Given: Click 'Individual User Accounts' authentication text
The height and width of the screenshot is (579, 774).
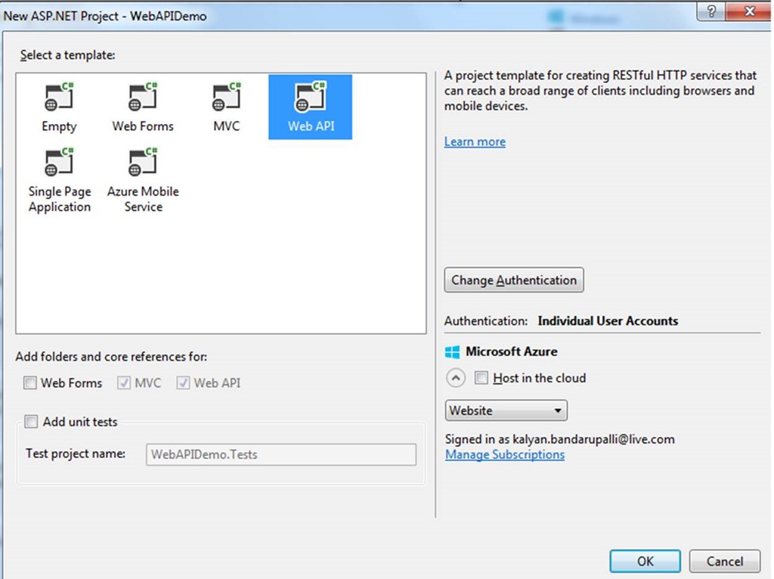Looking at the screenshot, I should [608, 321].
